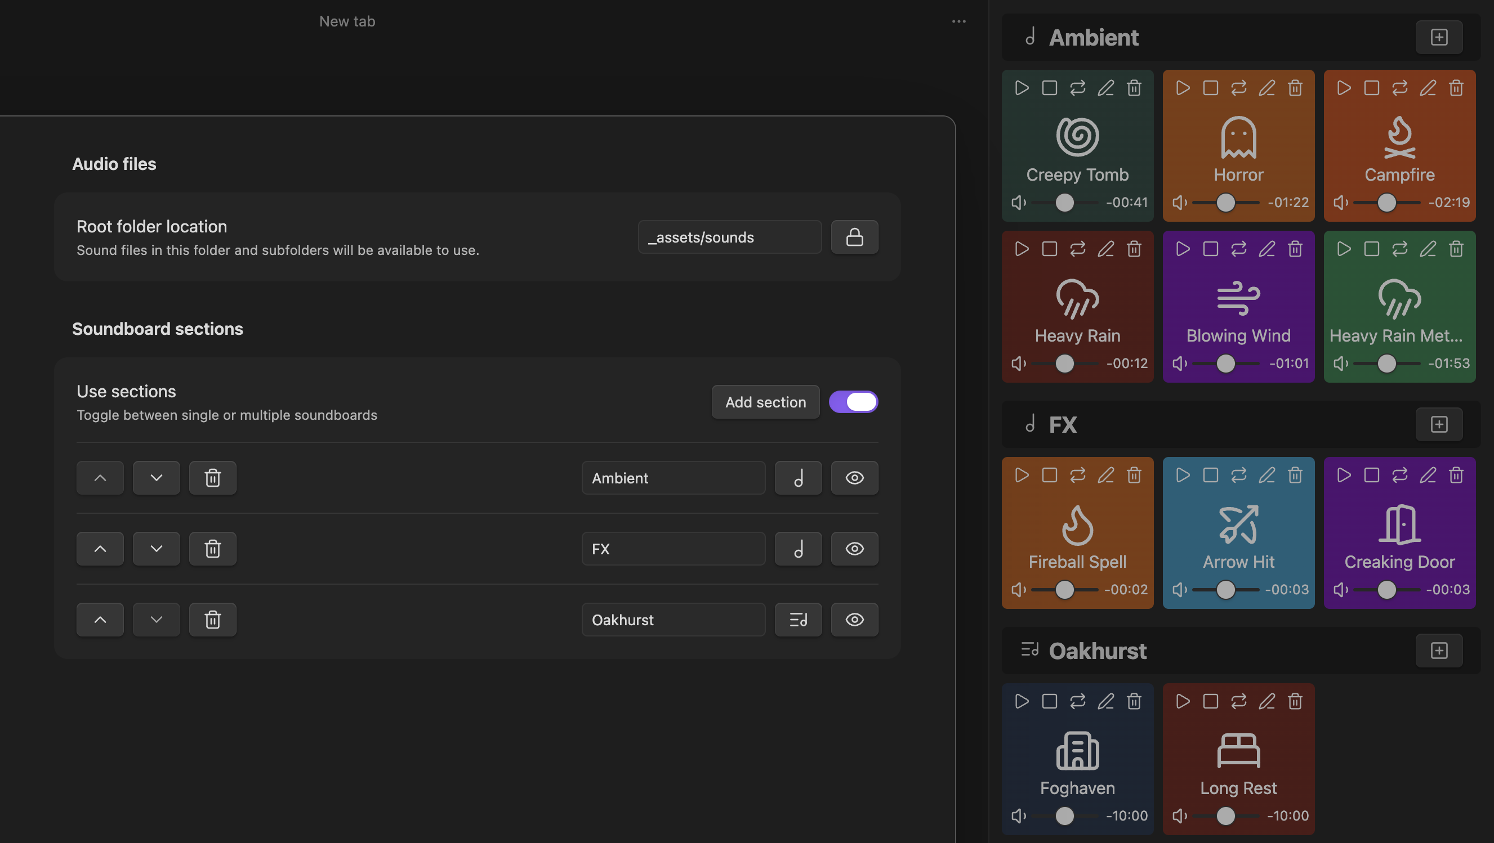The image size is (1494, 843).
Task: Delete the Blowing Wind sound
Action: [x=1295, y=249]
